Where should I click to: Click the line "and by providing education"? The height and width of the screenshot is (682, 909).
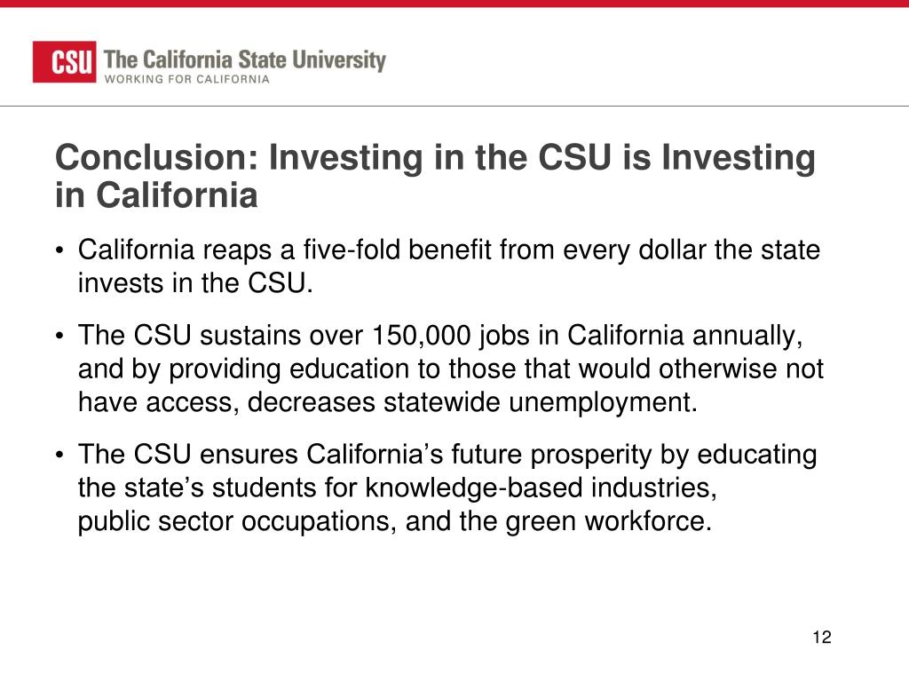coord(450,369)
